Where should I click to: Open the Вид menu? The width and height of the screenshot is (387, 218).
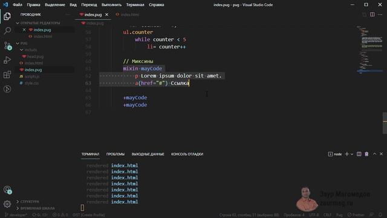click(x=73, y=5)
